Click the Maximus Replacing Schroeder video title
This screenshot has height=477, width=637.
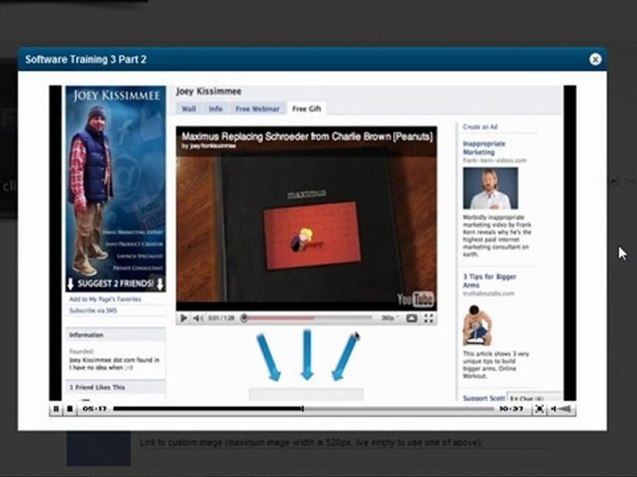click(x=307, y=136)
